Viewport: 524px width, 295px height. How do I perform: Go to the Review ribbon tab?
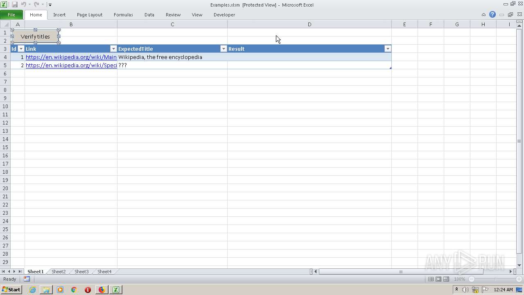(173, 15)
